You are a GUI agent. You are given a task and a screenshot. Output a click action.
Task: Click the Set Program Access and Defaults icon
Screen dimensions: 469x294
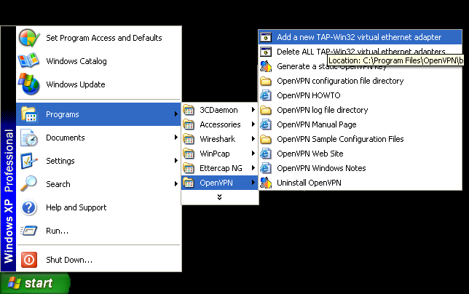[x=29, y=38]
